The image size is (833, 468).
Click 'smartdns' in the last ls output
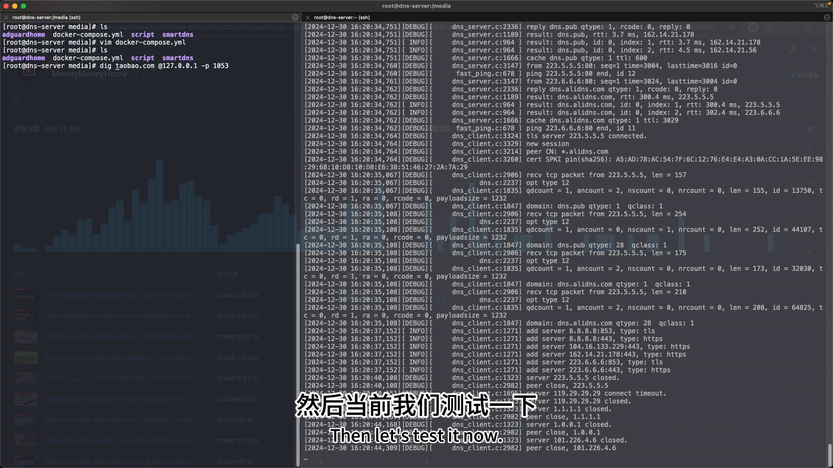pos(177,58)
